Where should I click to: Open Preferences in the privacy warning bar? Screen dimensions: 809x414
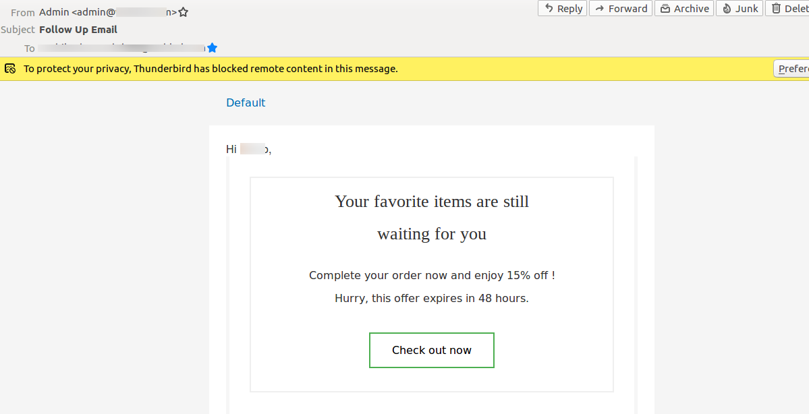point(796,68)
